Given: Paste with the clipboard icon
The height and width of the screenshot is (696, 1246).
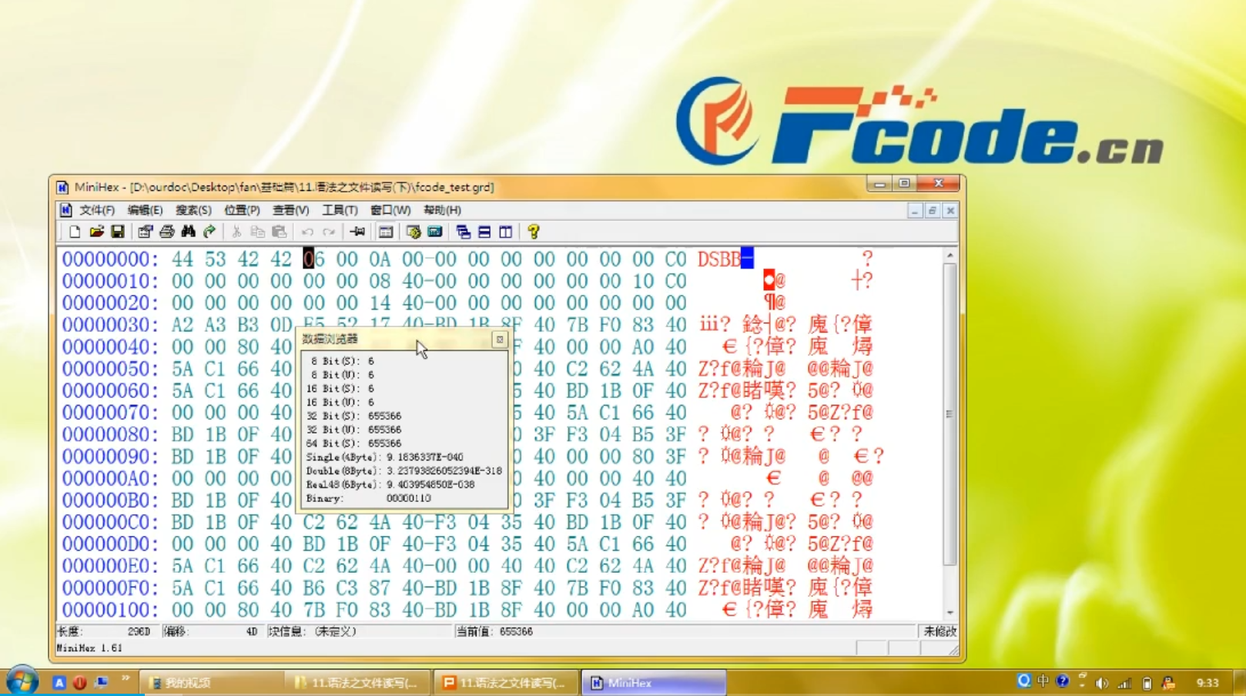Looking at the screenshot, I should (x=280, y=232).
